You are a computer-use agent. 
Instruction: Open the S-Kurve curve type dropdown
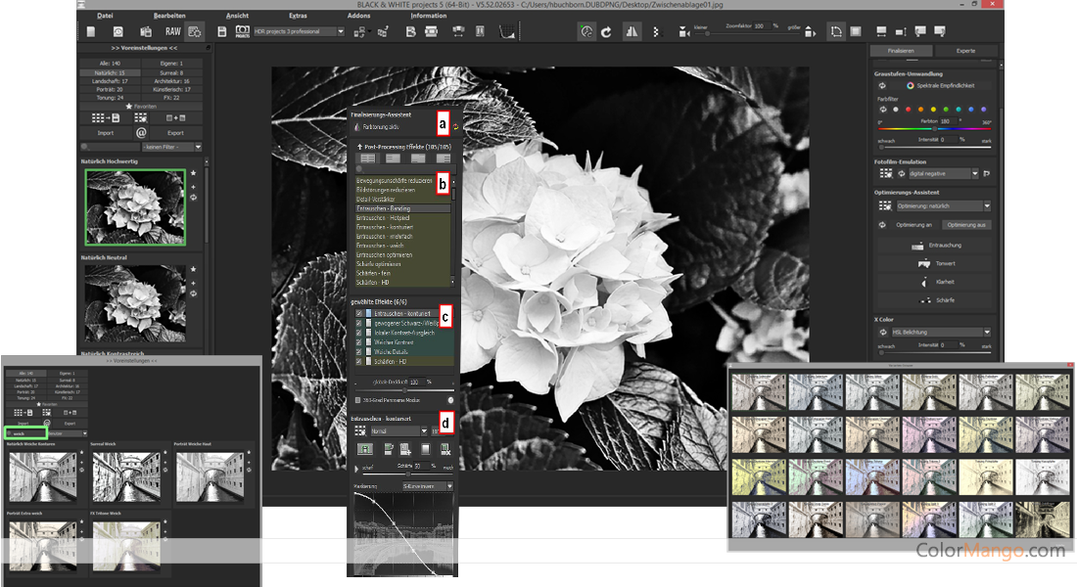(428, 486)
